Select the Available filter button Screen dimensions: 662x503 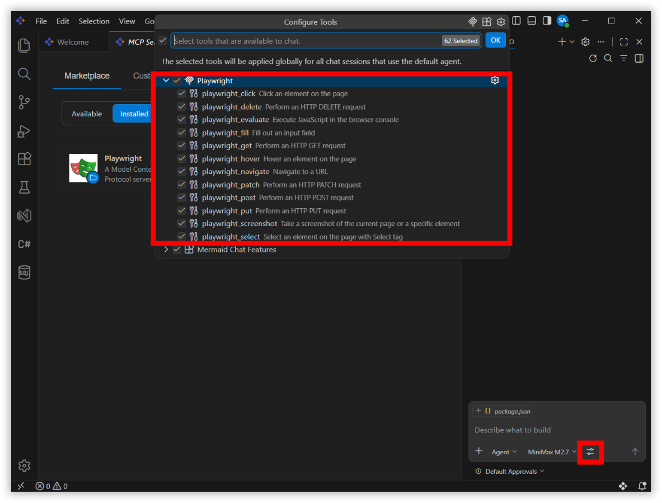point(87,114)
